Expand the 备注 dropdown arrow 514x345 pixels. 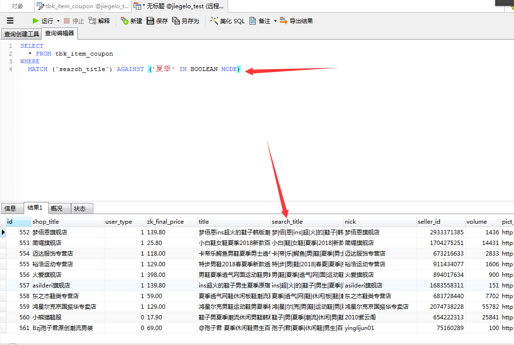tap(275, 21)
